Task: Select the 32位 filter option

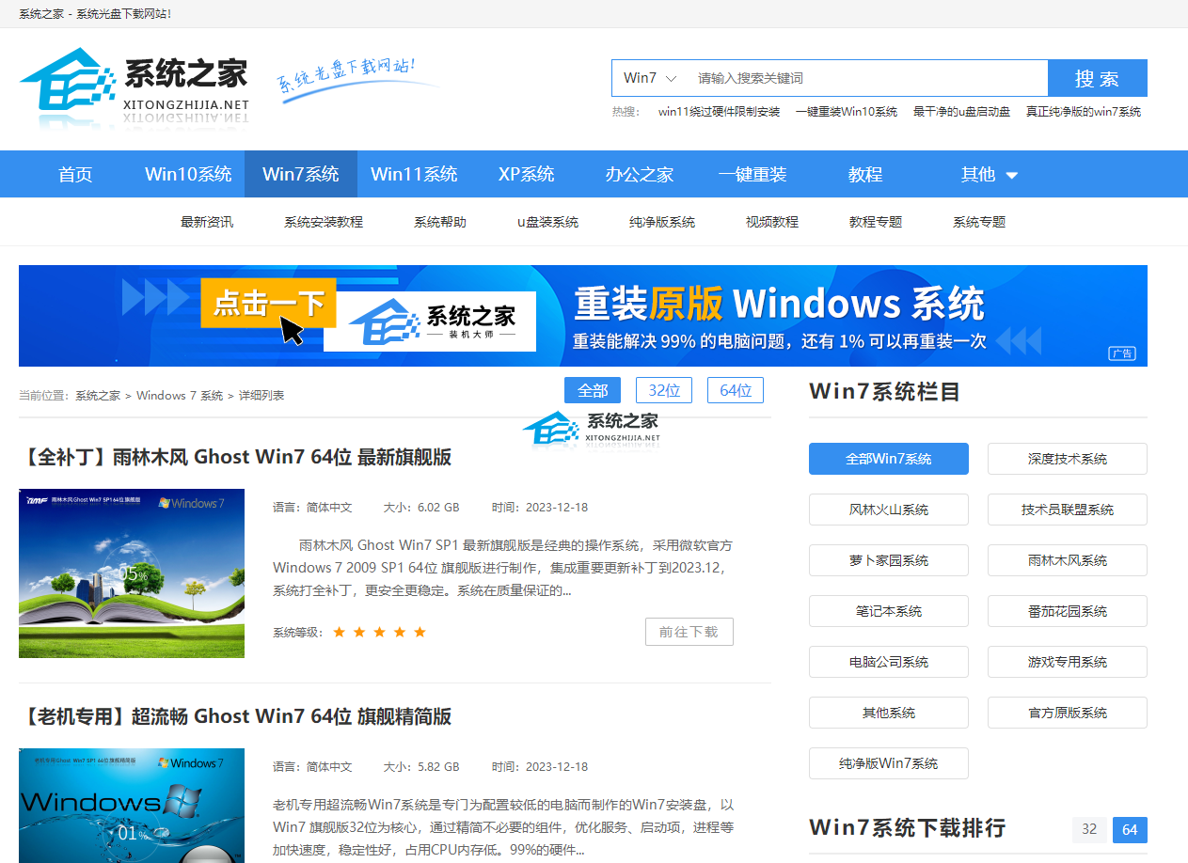Action: (x=664, y=389)
